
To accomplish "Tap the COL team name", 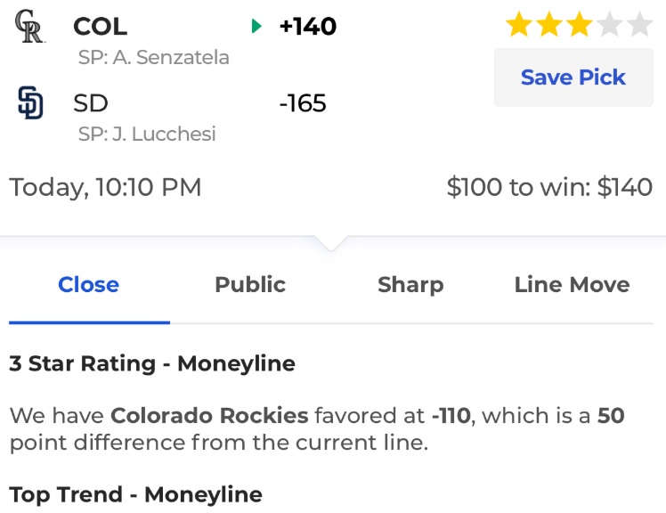I will (x=101, y=27).
